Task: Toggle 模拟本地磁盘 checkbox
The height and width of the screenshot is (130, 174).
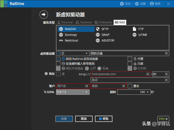Action: 58,68
